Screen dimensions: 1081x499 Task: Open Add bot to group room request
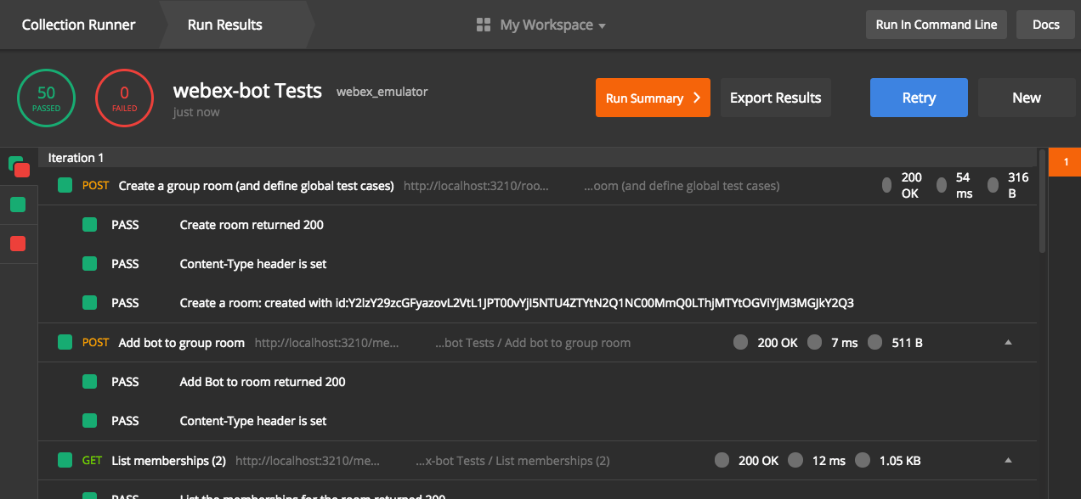182,343
